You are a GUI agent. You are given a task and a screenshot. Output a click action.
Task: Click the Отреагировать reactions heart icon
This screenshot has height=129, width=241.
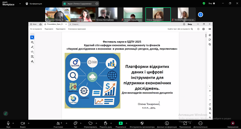pyautogui.click(x=90, y=123)
